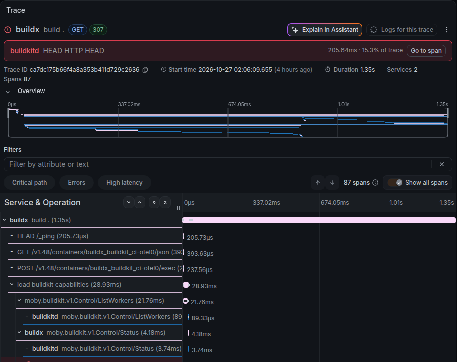457x362 pixels.
Task: Click the 4.18ms duration label
Action: click(201, 334)
